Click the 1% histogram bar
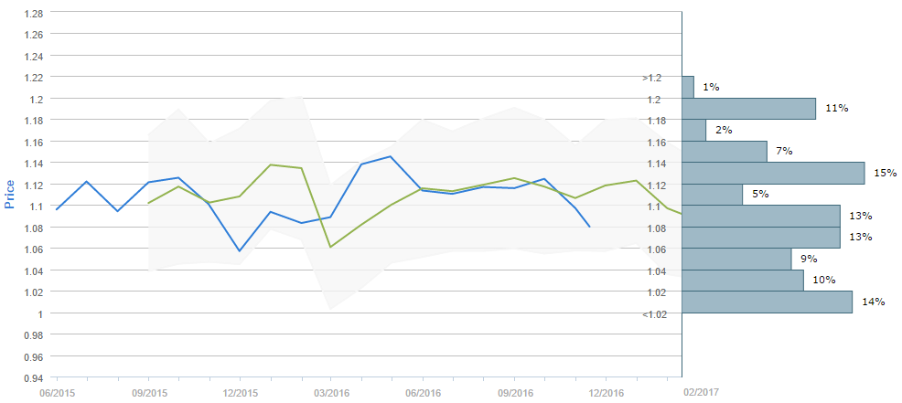 [x=688, y=87]
